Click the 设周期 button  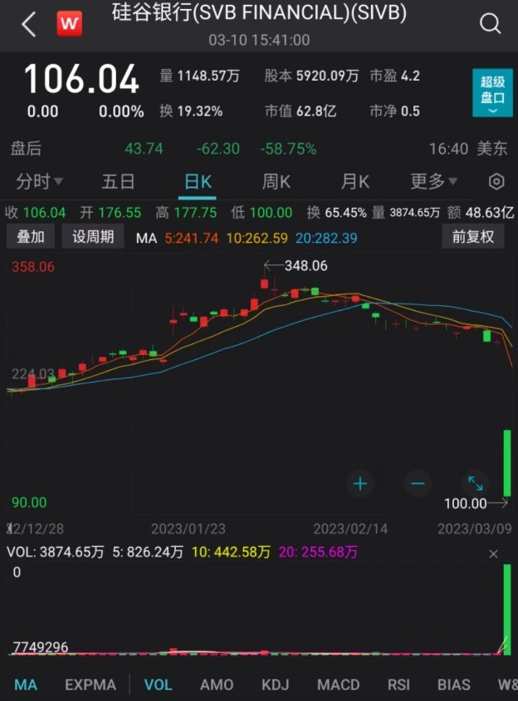coord(93,236)
